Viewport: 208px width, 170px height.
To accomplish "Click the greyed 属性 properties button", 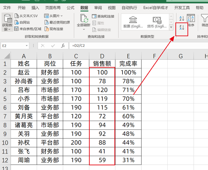I will click(x=98, y=23).
